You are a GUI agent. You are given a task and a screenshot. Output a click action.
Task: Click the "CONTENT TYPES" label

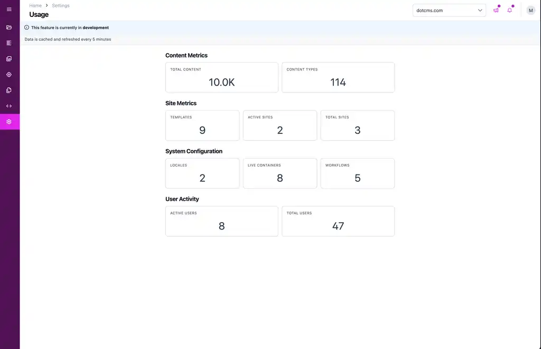302,69
